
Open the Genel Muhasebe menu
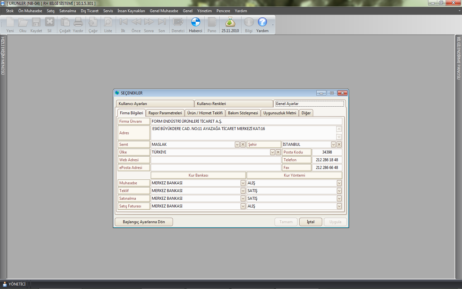(x=164, y=11)
